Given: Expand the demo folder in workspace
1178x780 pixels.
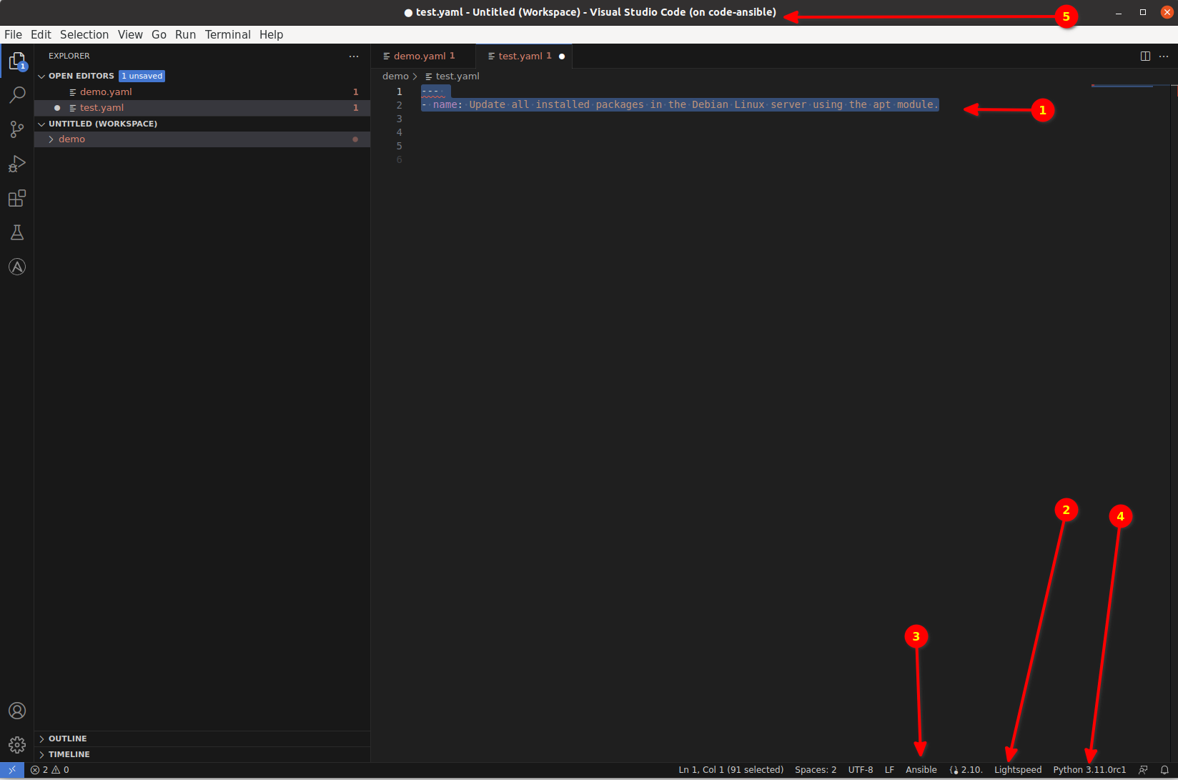Looking at the screenshot, I should pyautogui.click(x=71, y=139).
